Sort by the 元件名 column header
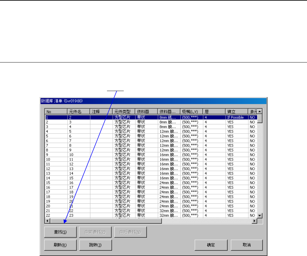The image size is (307, 256). pos(78,112)
